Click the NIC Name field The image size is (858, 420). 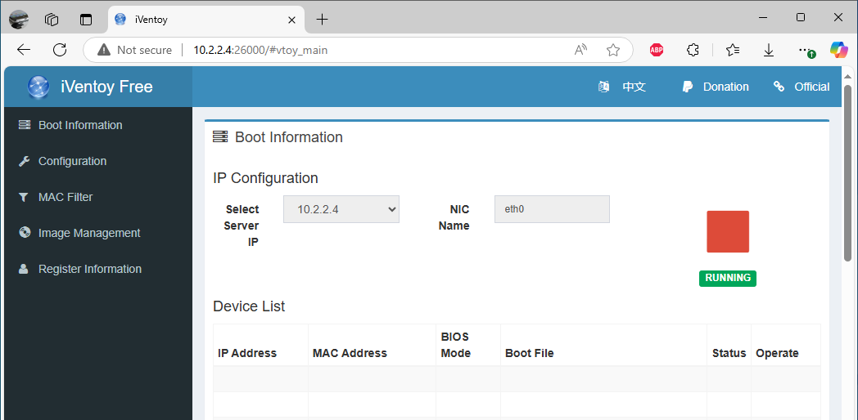[552, 209]
